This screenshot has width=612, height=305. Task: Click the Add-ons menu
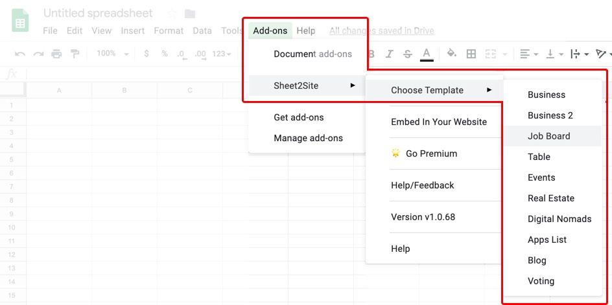(x=270, y=31)
